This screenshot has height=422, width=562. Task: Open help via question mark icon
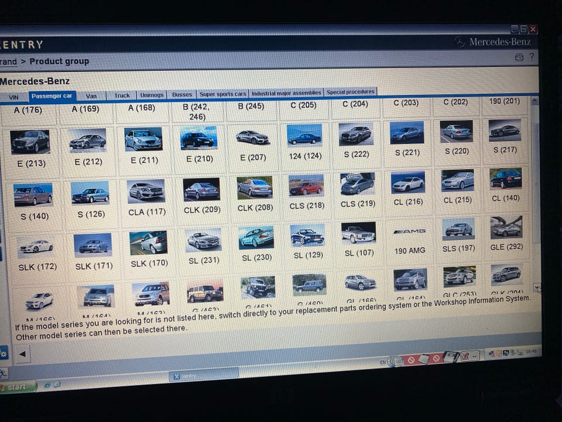[532, 56]
